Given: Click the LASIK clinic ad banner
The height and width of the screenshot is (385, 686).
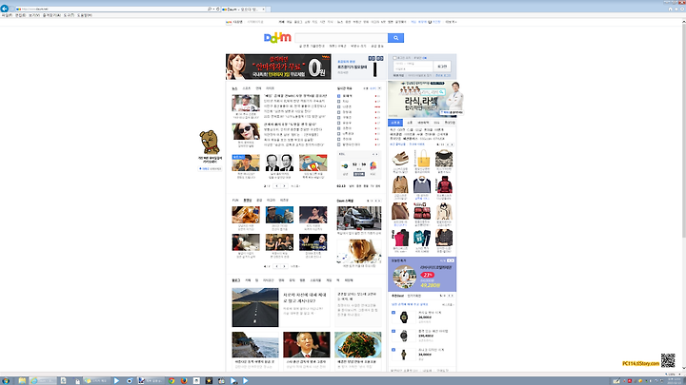Looking at the screenshot, I should [x=424, y=99].
